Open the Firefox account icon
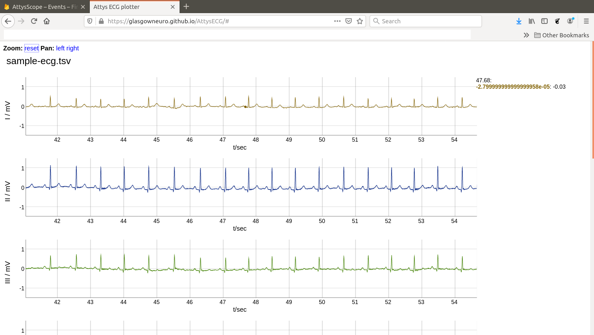The image size is (594, 335). point(570,21)
